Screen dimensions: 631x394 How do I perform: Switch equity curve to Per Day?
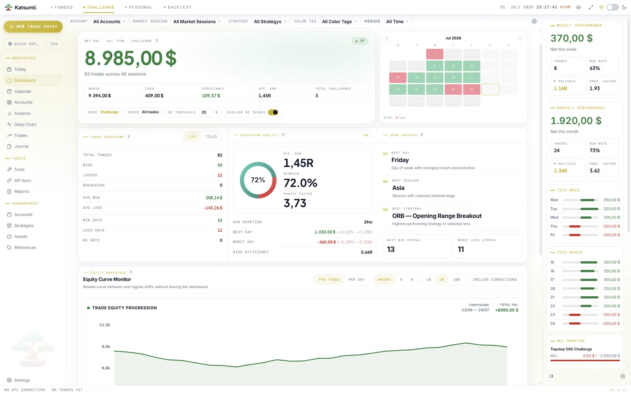[x=357, y=280]
